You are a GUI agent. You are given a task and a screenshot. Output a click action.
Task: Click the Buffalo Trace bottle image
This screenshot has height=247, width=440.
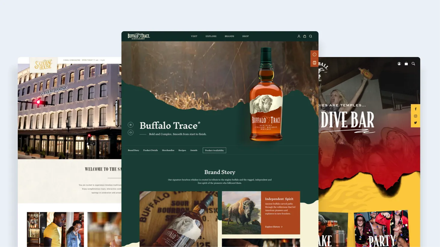(x=266, y=94)
